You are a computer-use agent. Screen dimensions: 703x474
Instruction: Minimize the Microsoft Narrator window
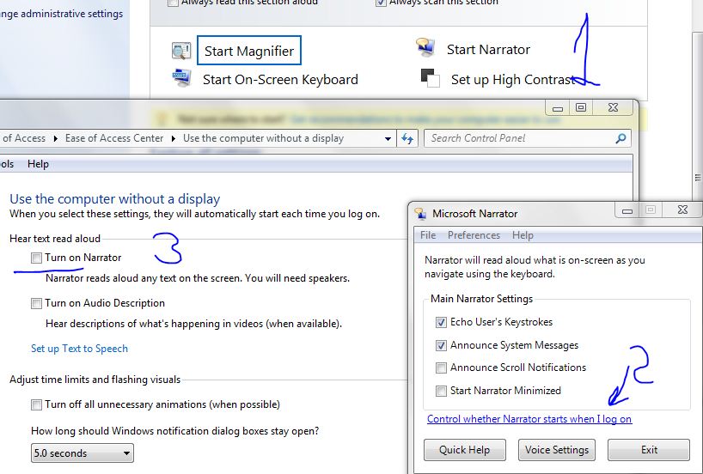click(627, 210)
